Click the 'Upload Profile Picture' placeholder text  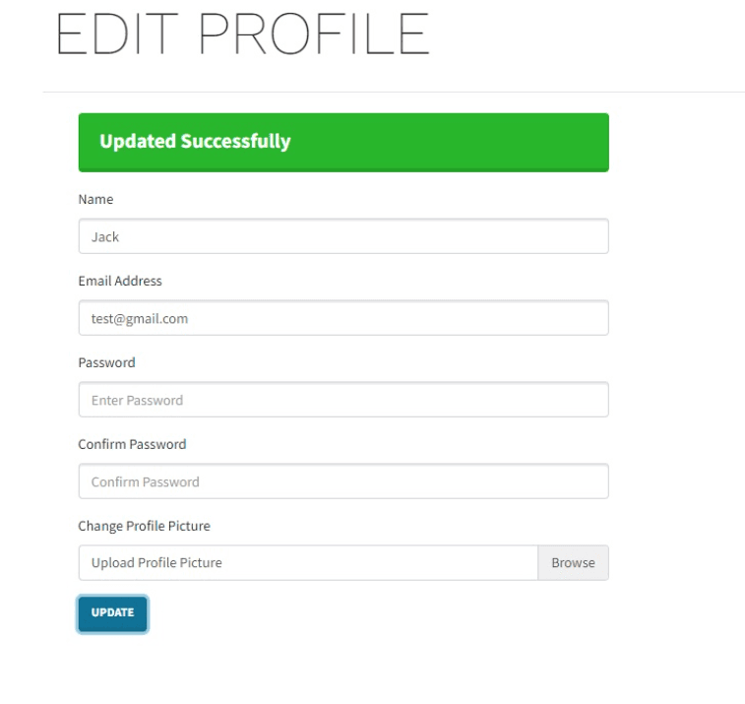tap(156, 563)
